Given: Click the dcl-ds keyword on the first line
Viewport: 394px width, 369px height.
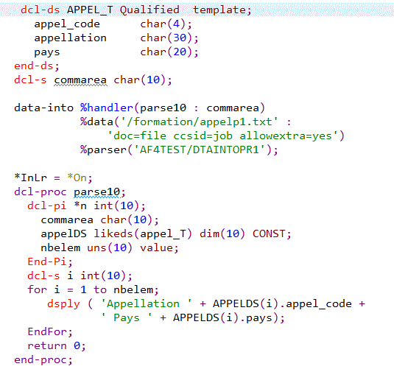Looking at the screenshot, I should (41, 10).
